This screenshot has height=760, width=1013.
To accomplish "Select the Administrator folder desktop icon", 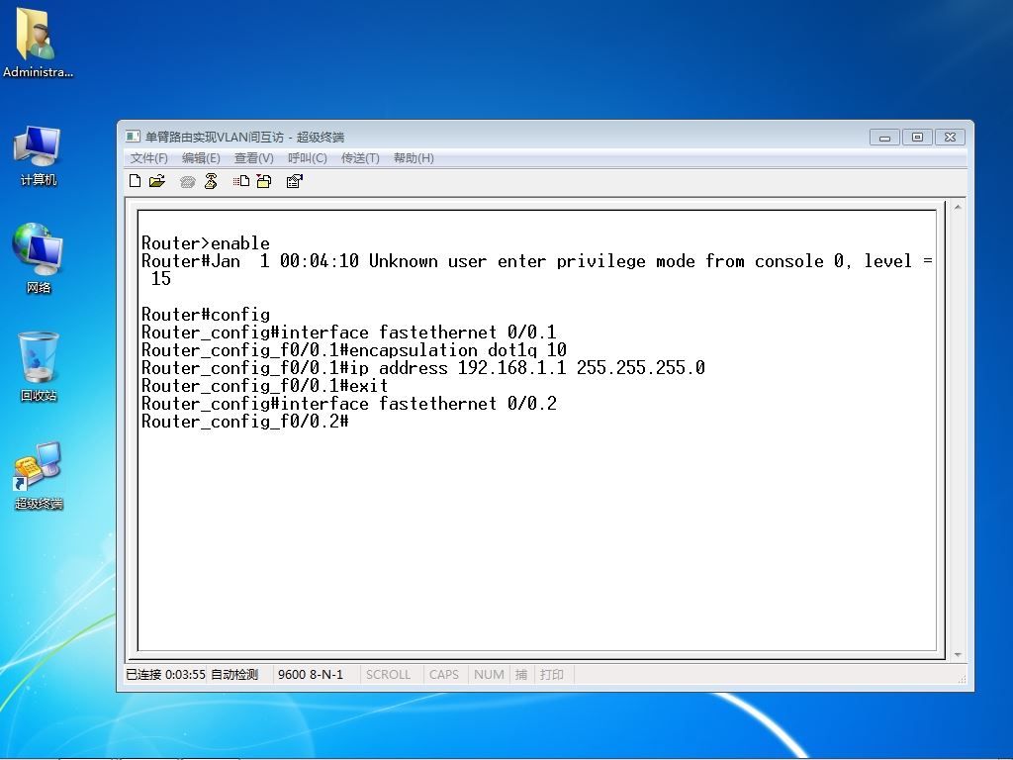I will 38,43.
